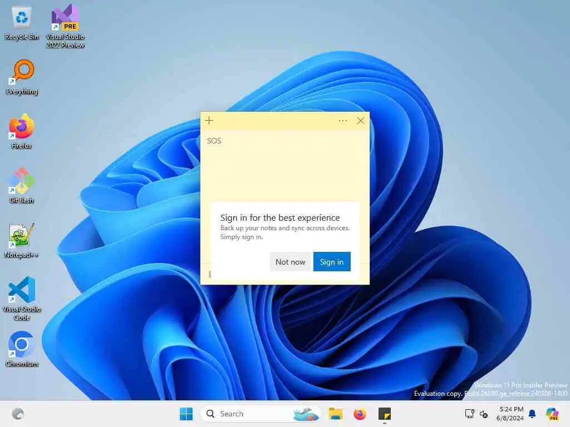570x427 pixels.
Task: Select the Notepad++ desktop shortcut
Action: (x=22, y=241)
